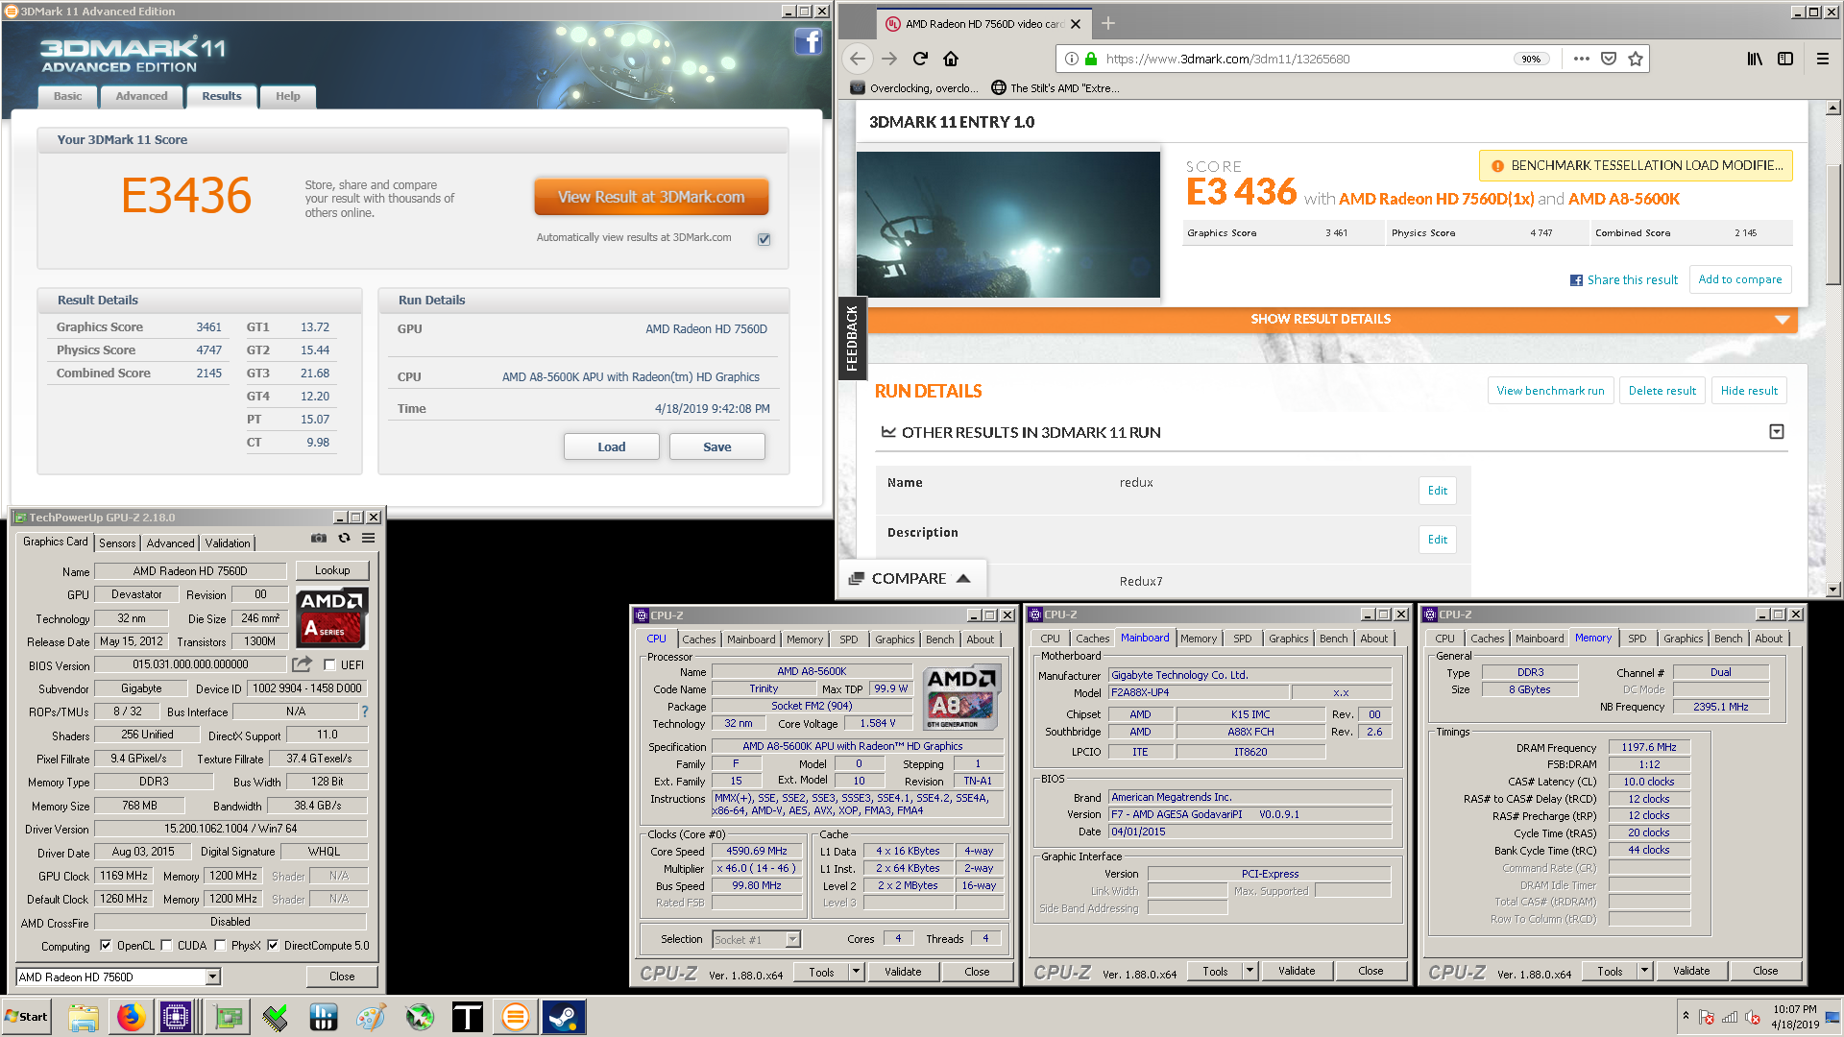Open Tools dropdown arrow in Mainboard window
The image size is (1844, 1037).
tap(1250, 971)
